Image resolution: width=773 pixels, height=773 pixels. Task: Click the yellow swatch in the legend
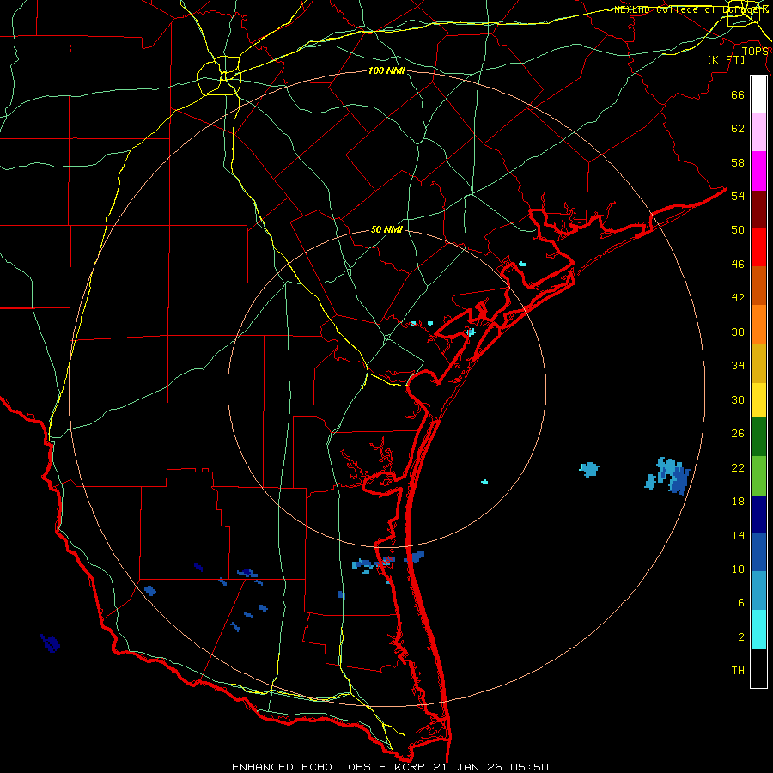(758, 400)
